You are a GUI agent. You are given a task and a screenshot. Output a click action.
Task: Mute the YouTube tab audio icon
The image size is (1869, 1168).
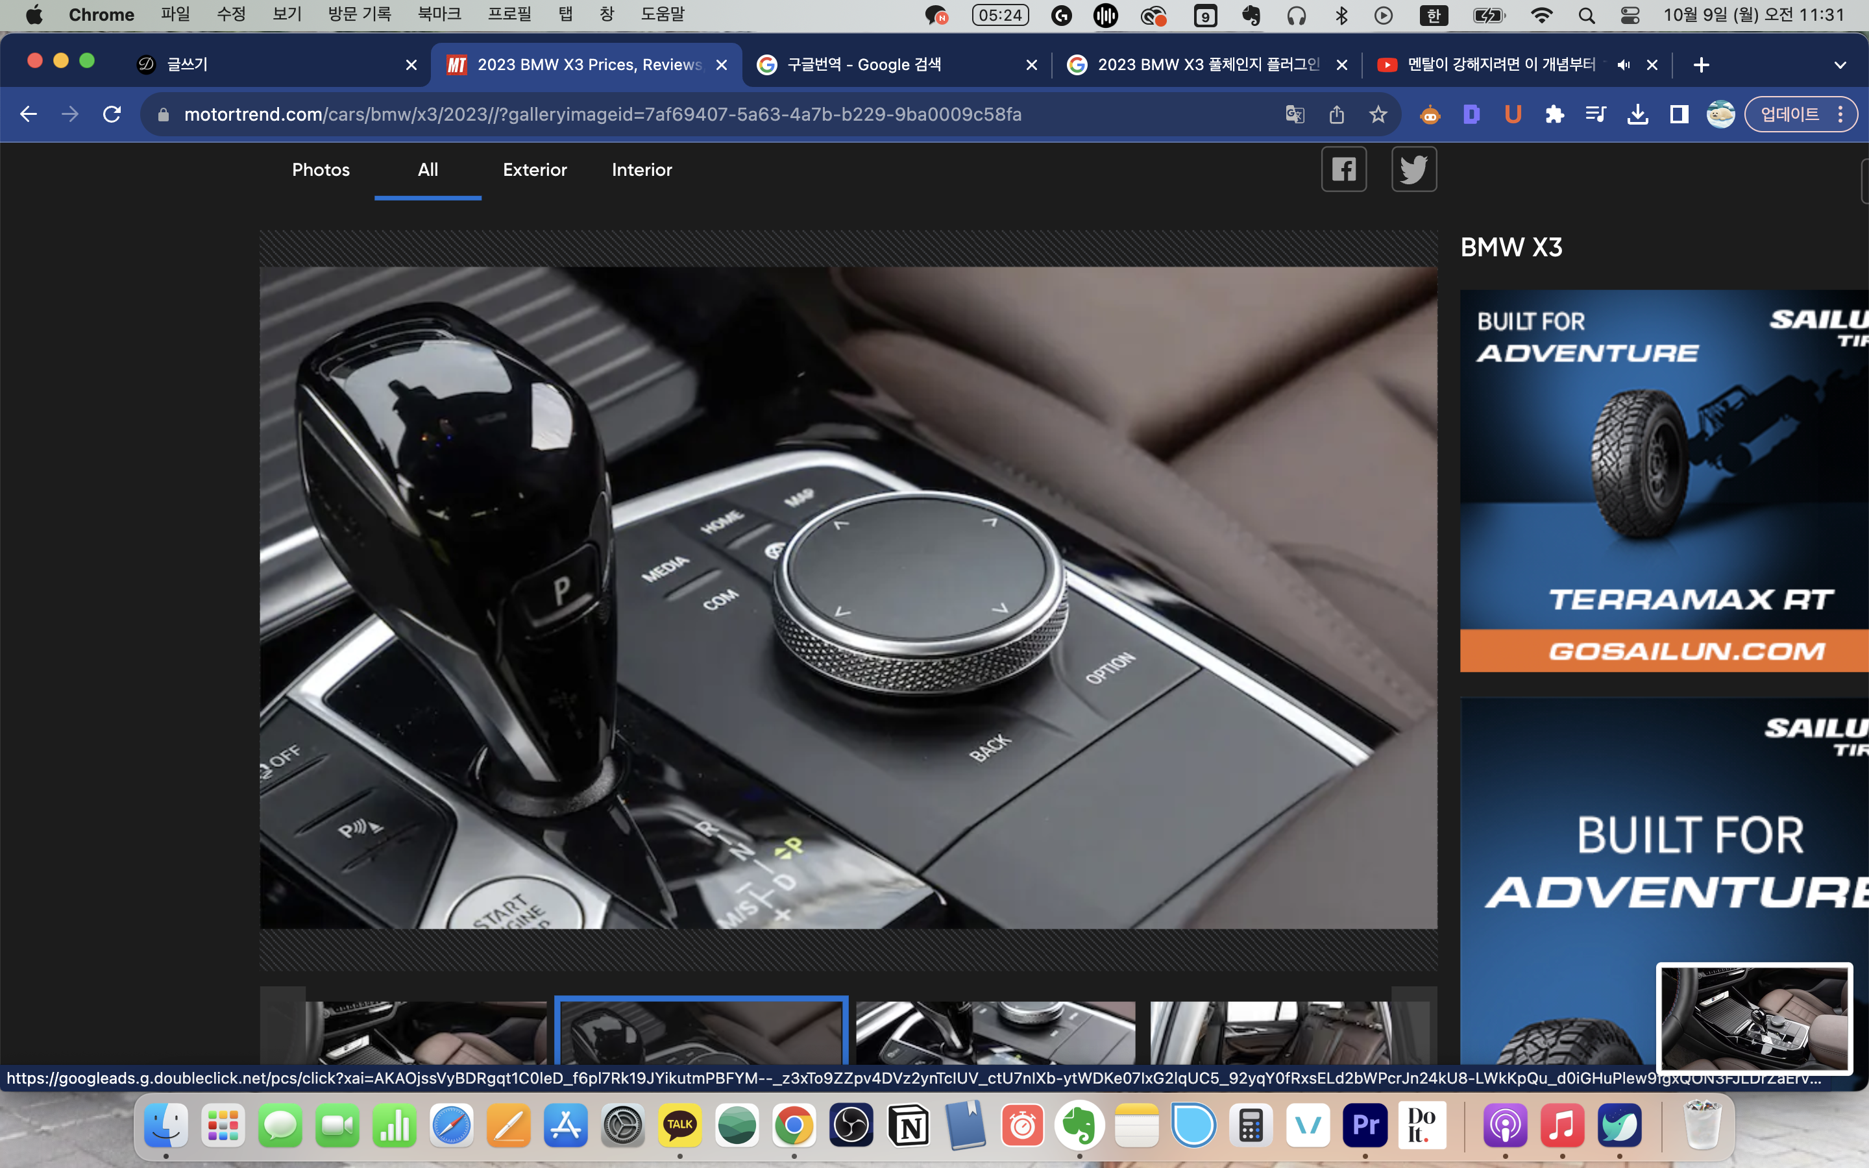[x=1624, y=65]
